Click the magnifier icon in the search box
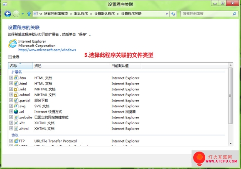 coord(234,14)
